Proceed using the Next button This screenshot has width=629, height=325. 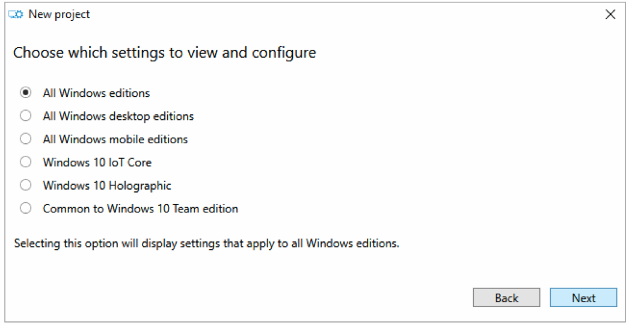click(583, 298)
